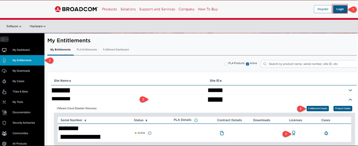Open Trials & Beta link in sidebar
The image size is (358, 146).
20,91
